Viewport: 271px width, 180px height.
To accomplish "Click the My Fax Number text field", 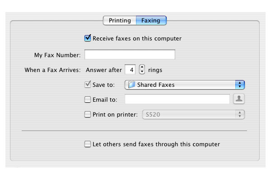I will tap(130, 54).
